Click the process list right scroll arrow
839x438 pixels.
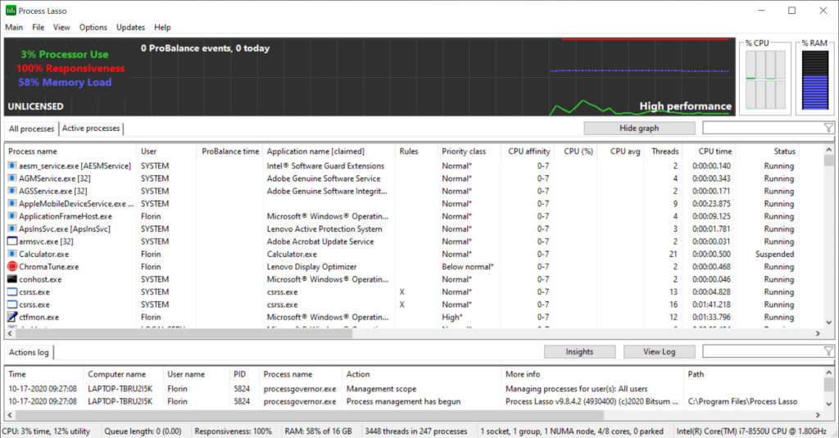pos(818,333)
